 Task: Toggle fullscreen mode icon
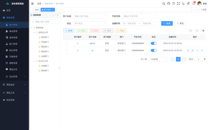pos(179,4)
